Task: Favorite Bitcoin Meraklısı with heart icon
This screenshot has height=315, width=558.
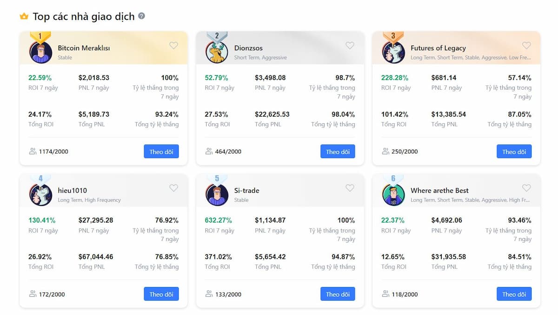Action: [173, 46]
